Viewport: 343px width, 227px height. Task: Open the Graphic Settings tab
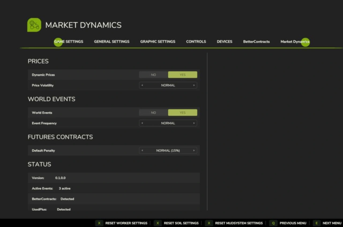click(x=158, y=42)
